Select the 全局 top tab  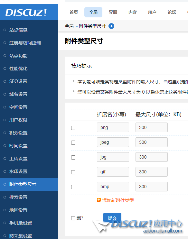point(93,12)
